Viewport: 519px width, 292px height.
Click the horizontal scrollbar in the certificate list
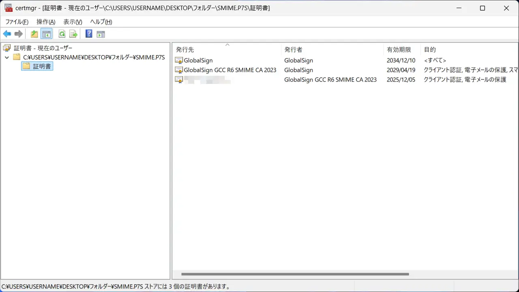click(x=295, y=274)
